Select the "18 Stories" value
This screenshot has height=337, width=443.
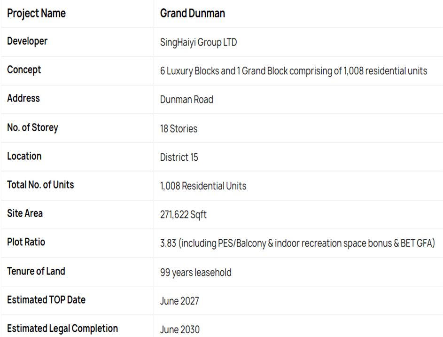tap(179, 128)
